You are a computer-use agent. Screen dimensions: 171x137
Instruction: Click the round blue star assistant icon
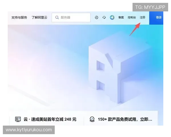[112, 17]
